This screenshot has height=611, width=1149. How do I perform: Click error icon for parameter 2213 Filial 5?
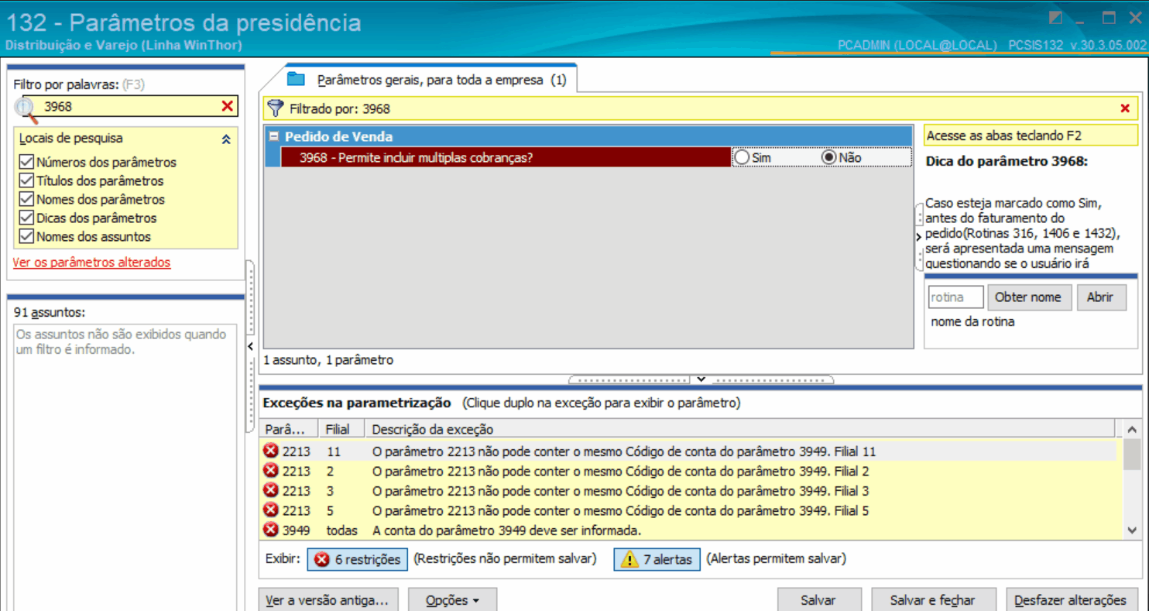click(x=271, y=510)
